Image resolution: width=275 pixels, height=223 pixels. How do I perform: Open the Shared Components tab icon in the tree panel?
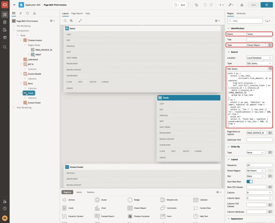34,13
